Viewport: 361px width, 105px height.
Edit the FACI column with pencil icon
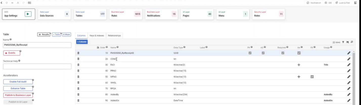[349, 65]
